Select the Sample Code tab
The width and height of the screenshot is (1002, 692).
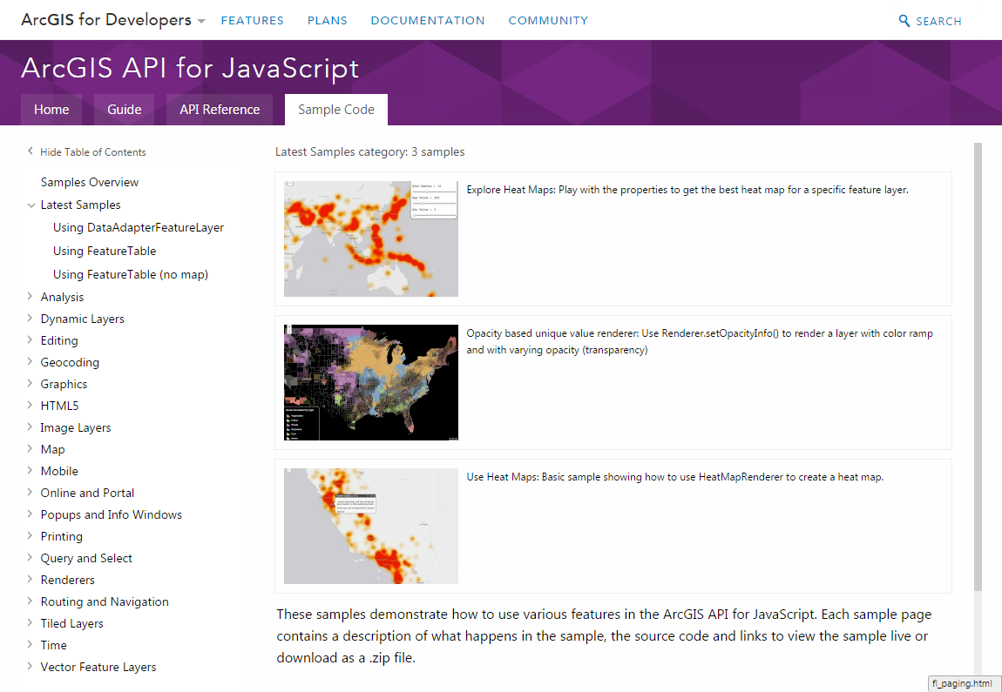pyautogui.click(x=336, y=110)
